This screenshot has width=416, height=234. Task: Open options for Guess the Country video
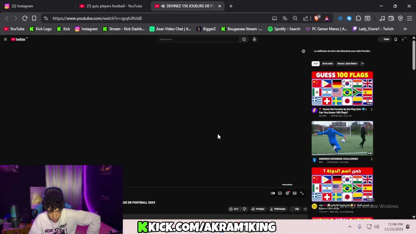pos(371,110)
